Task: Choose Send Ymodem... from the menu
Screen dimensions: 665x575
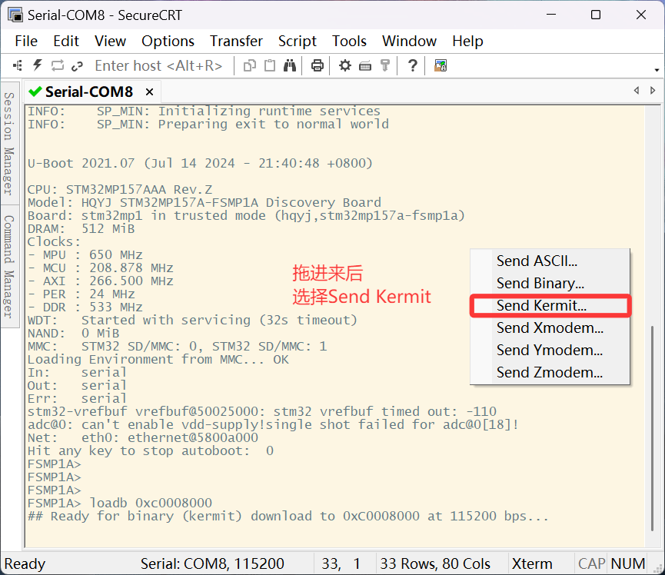Action: (550, 350)
